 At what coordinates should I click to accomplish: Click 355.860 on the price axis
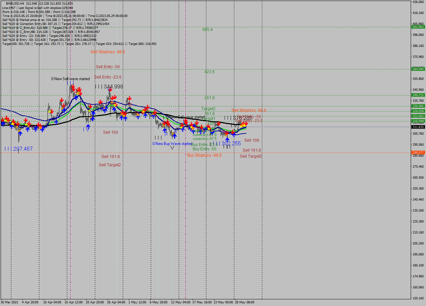point(418,78)
